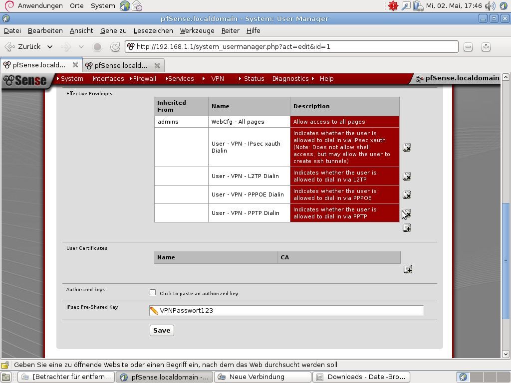Click the site icon in the address bar
The width and height of the screenshot is (511, 383).
[131, 46]
